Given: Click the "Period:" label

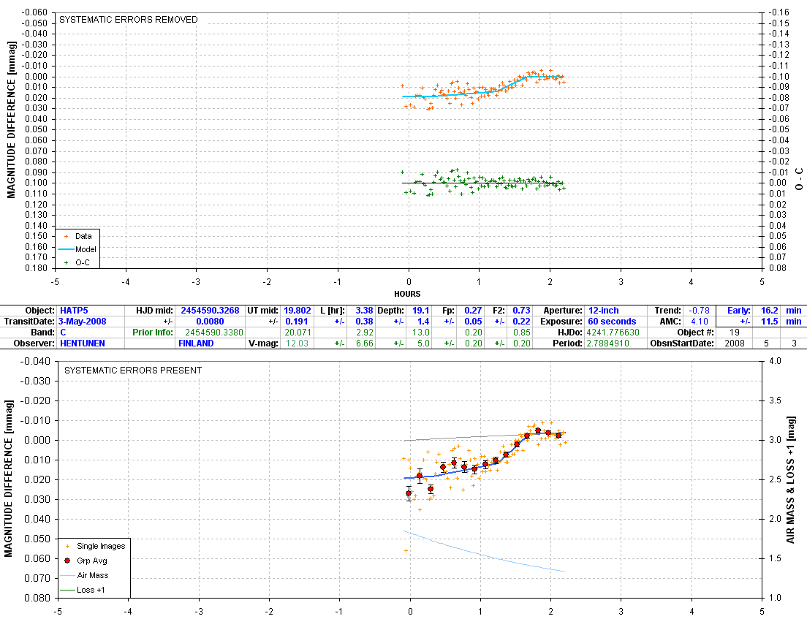Looking at the screenshot, I should pos(568,343).
